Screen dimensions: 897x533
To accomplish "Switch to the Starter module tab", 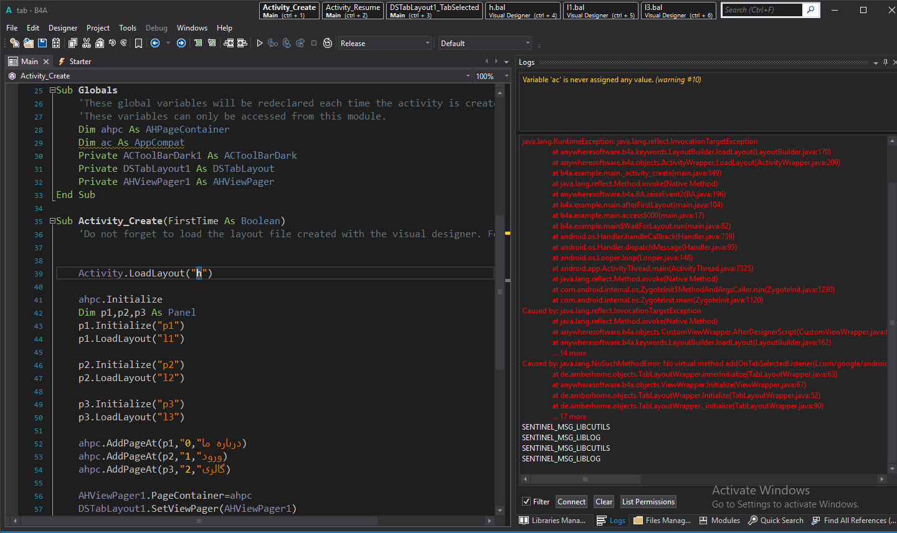I will click(80, 62).
